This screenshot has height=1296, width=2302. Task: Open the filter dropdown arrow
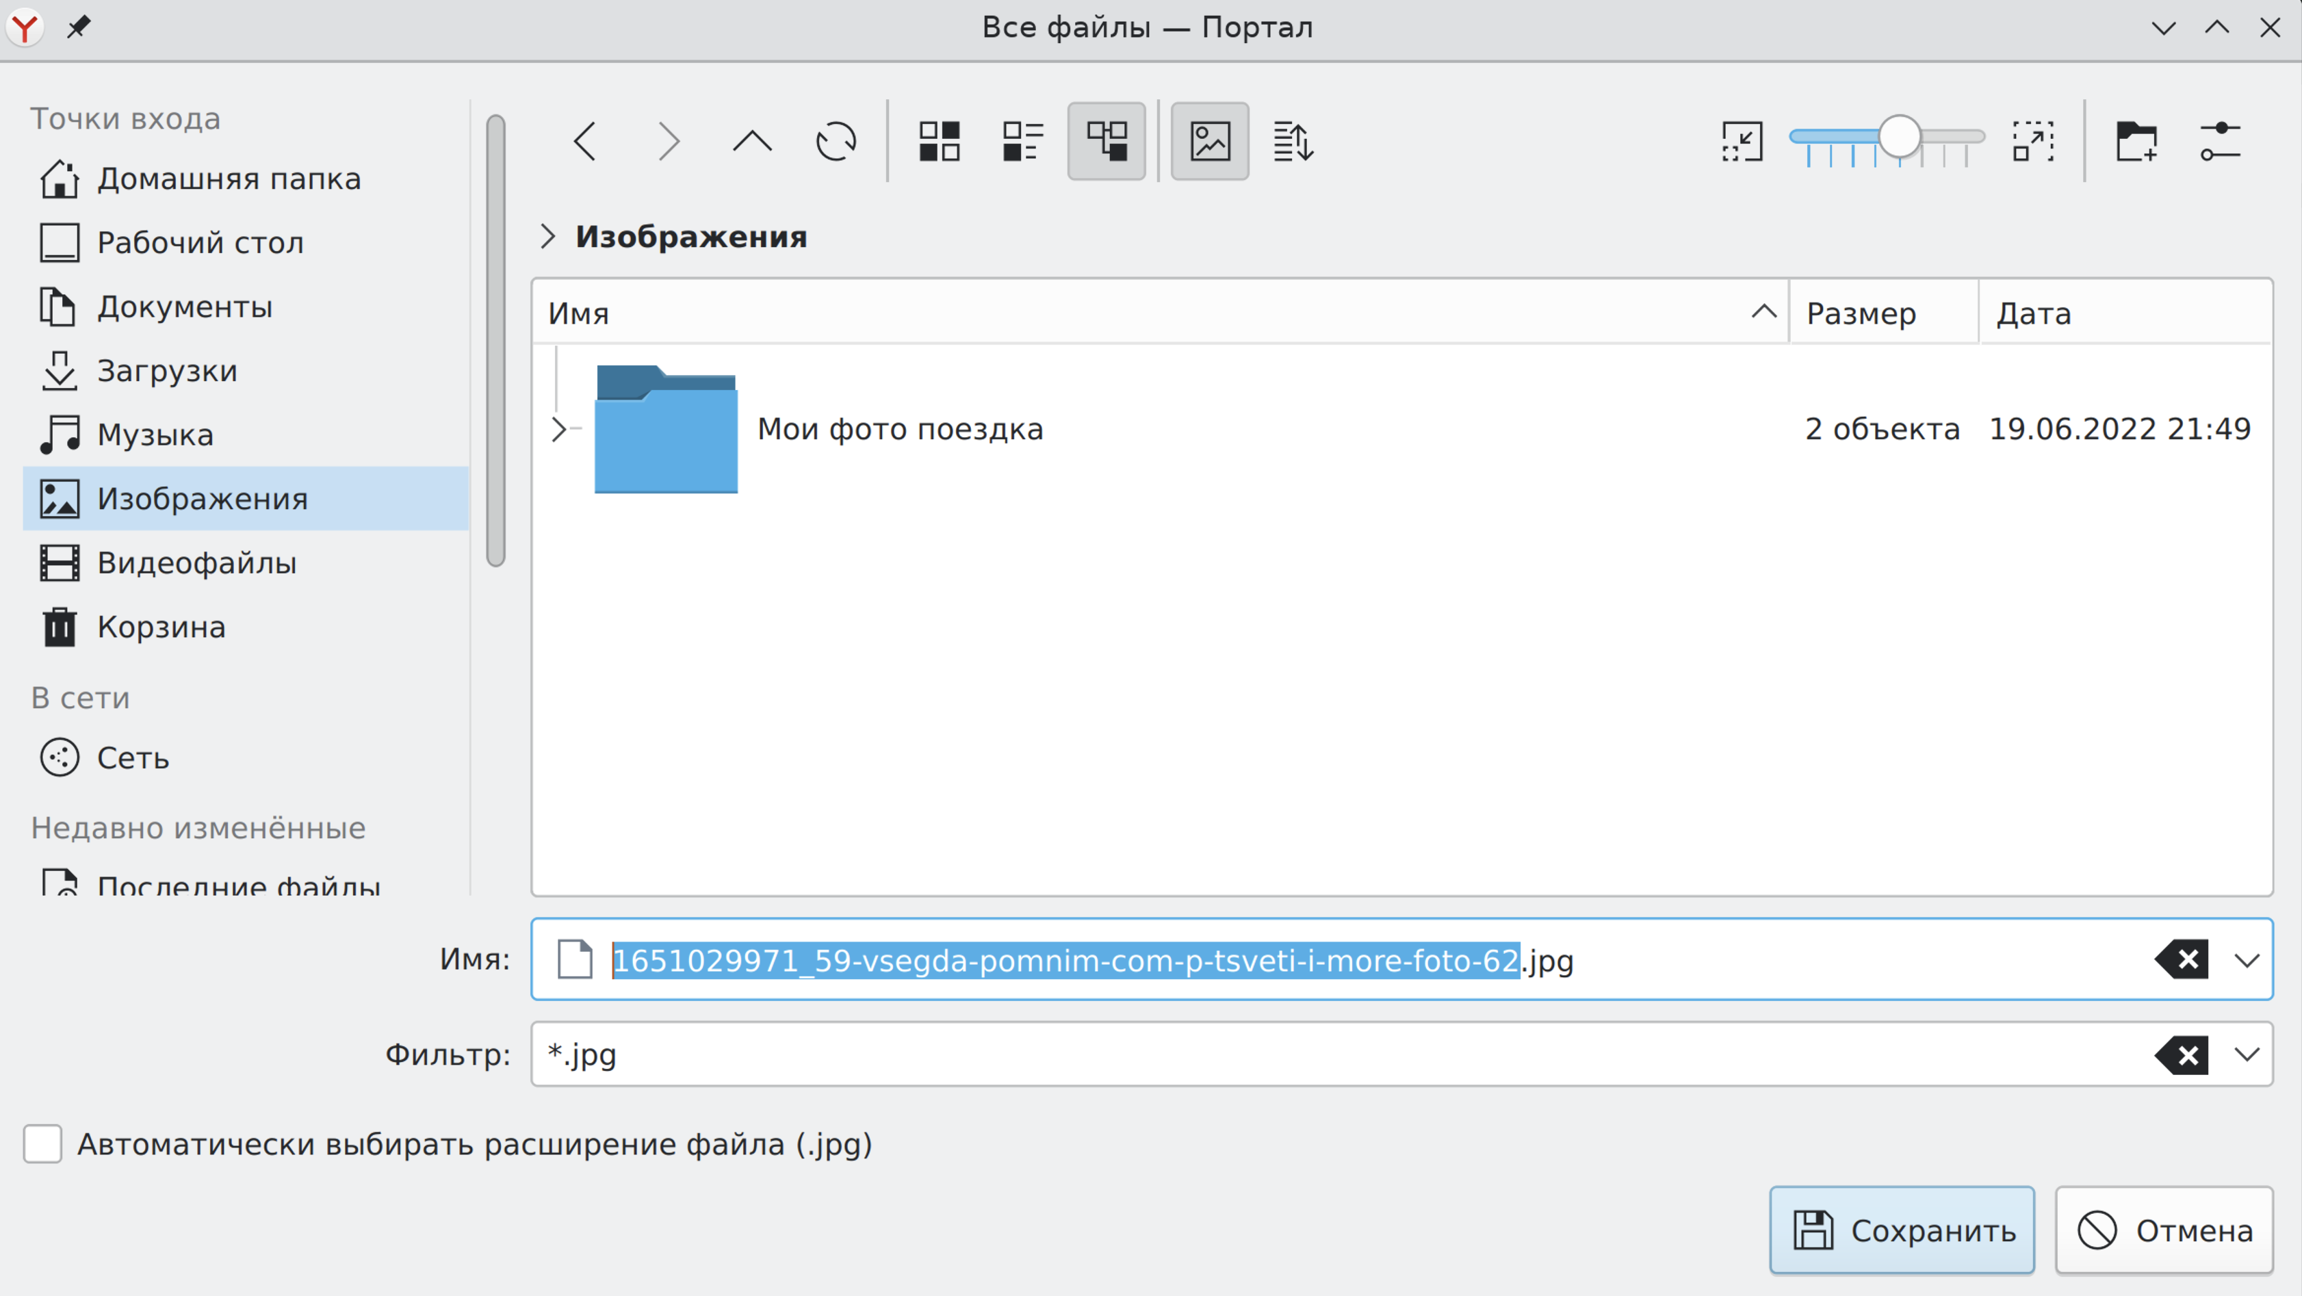(x=2247, y=1054)
